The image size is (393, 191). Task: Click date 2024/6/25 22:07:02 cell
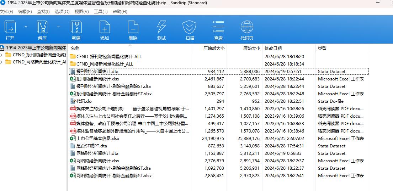click(284, 138)
